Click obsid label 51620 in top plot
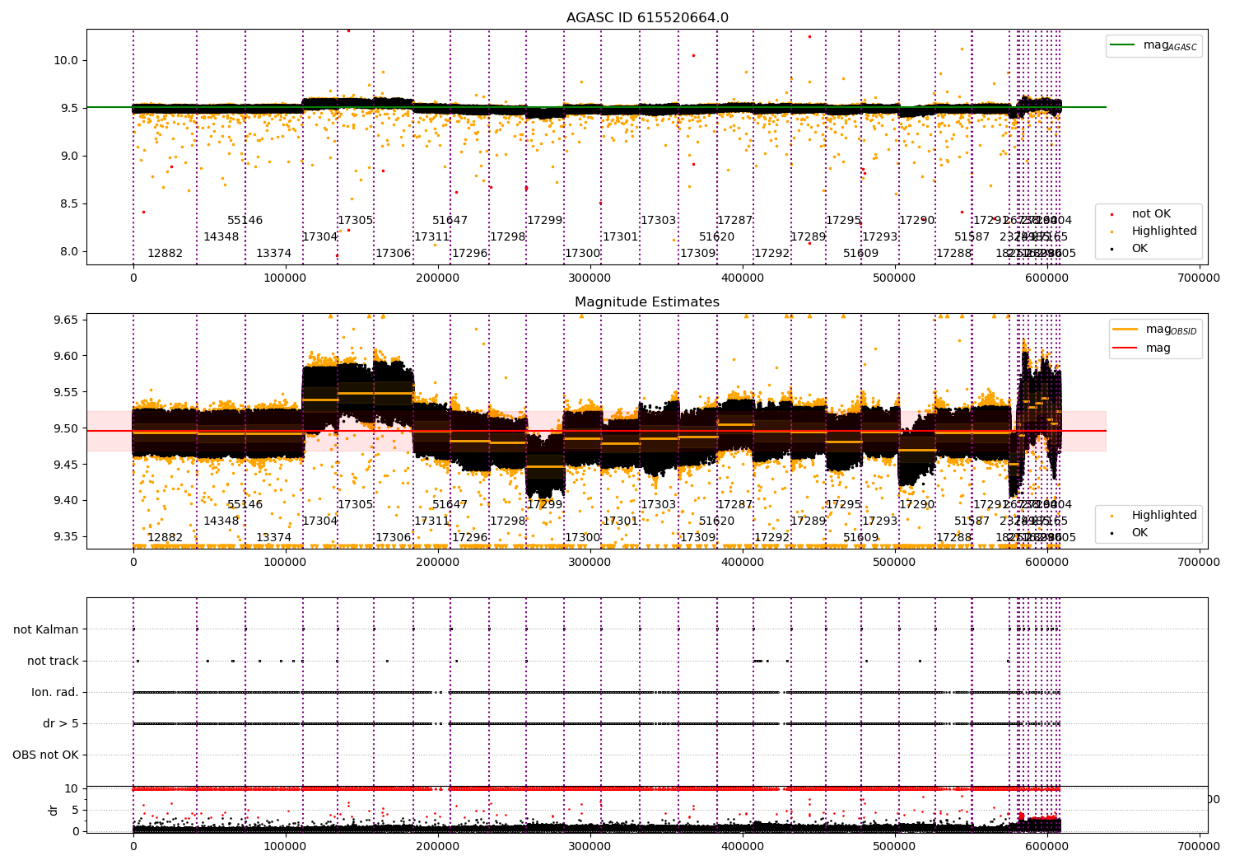This screenshot has height=865, width=1235. (717, 236)
